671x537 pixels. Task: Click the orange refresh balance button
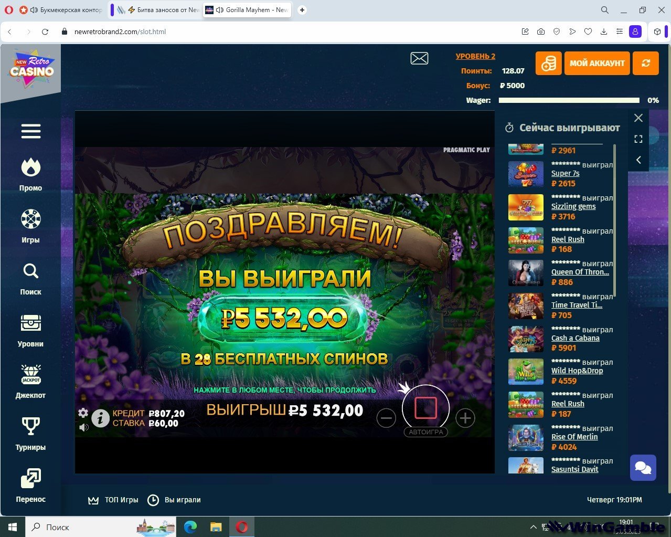coord(645,64)
